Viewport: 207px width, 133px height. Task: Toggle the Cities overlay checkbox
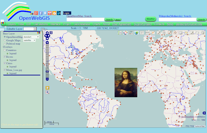(5, 63)
